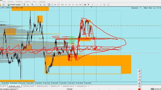Click the toolbar icon right of text tool

[x=108, y=4]
